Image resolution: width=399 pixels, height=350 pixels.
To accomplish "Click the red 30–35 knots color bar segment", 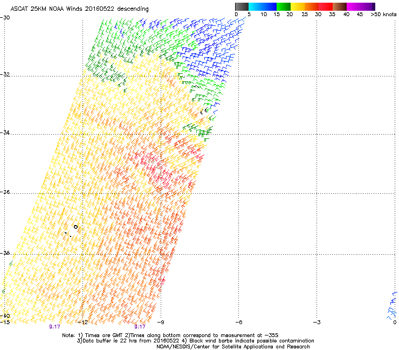I will click(x=326, y=6).
